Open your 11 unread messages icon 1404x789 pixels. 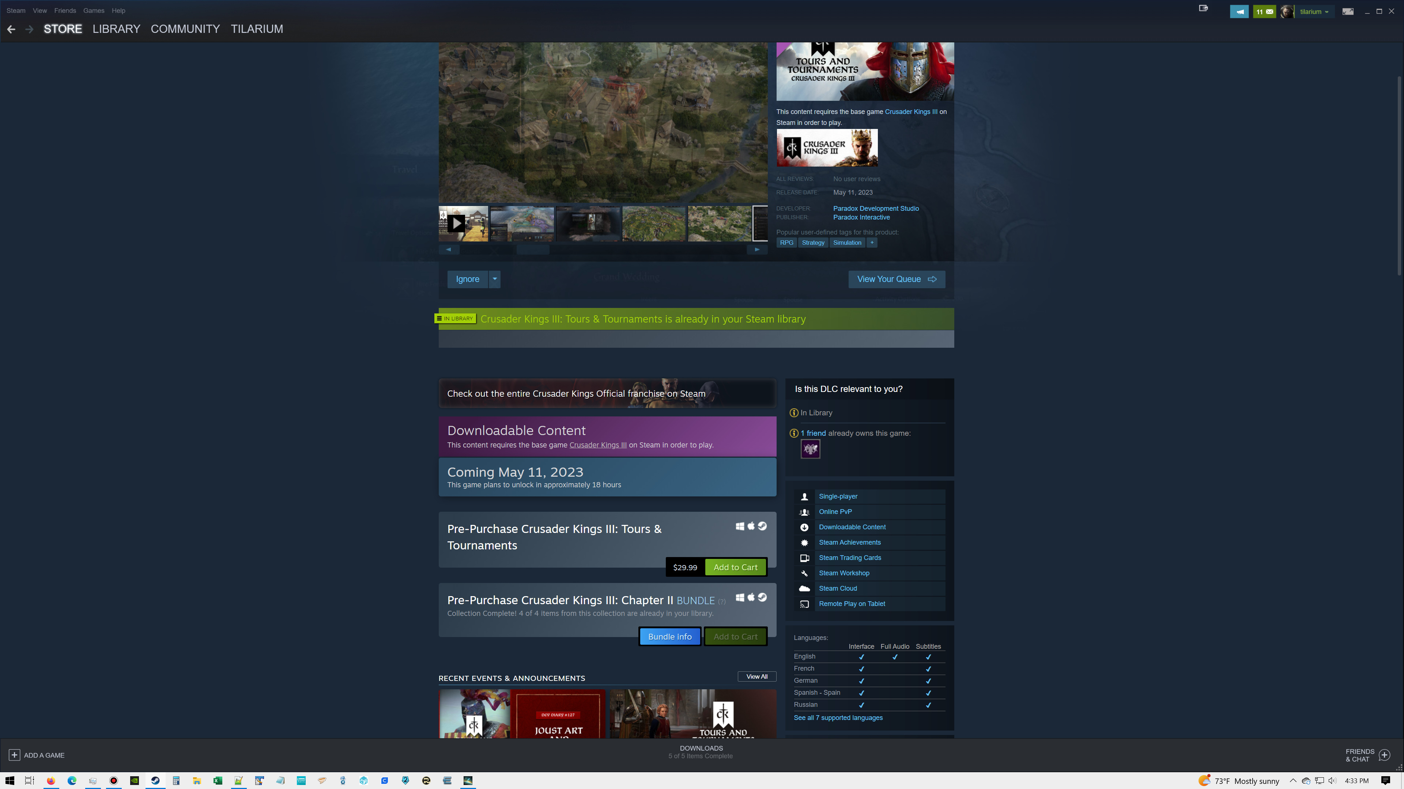[x=1264, y=11]
